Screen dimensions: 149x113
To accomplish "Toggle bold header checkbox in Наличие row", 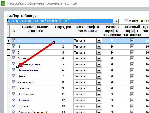I will [x=132, y=100].
